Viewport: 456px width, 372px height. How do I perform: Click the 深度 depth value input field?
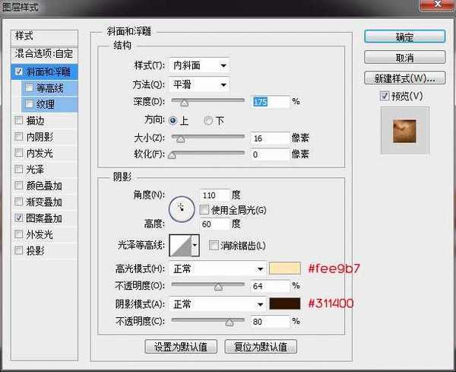(x=271, y=101)
